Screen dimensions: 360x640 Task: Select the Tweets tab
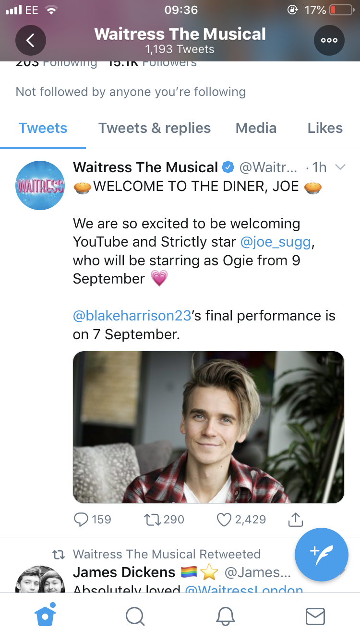43,128
